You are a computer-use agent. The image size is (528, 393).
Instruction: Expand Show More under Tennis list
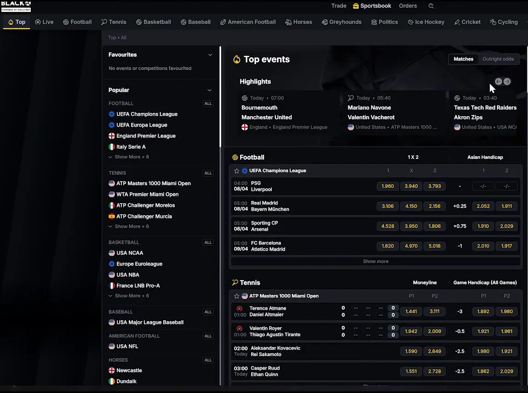[x=129, y=226]
